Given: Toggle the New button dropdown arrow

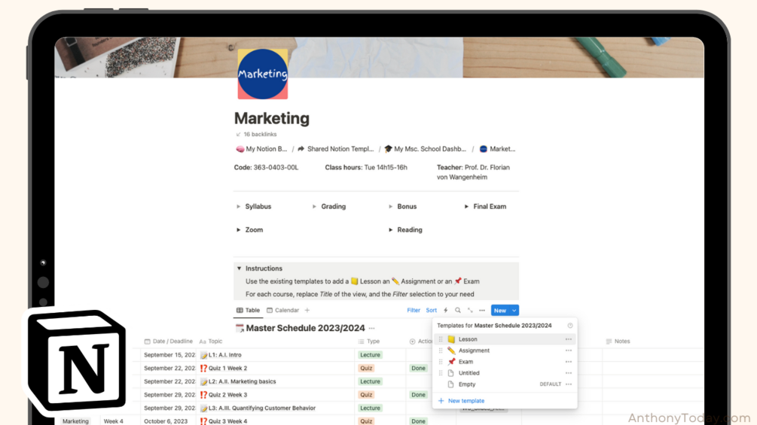Looking at the screenshot, I should [514, 311].
